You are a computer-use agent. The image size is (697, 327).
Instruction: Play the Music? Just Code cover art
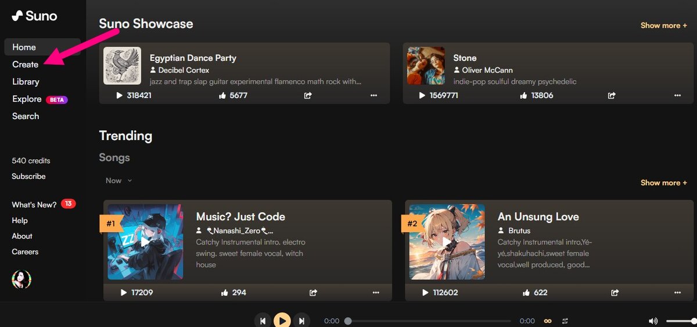click(145, 242)
